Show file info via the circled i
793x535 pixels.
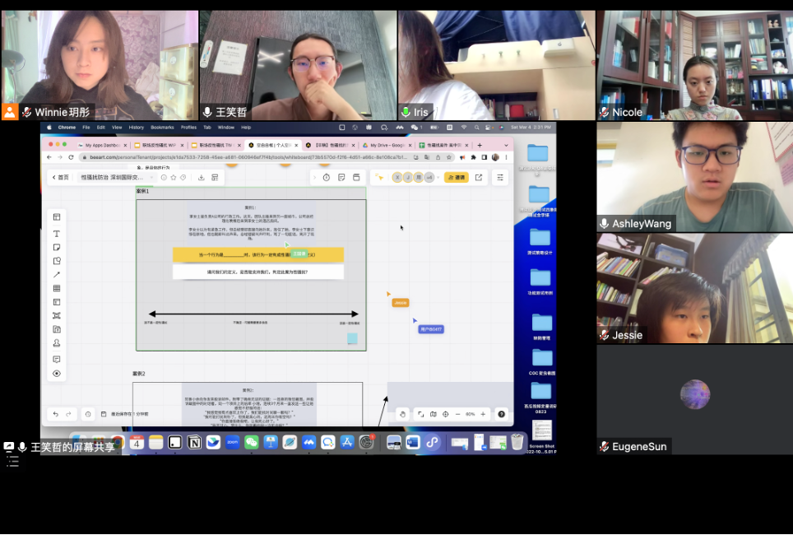tap(164, 178)
